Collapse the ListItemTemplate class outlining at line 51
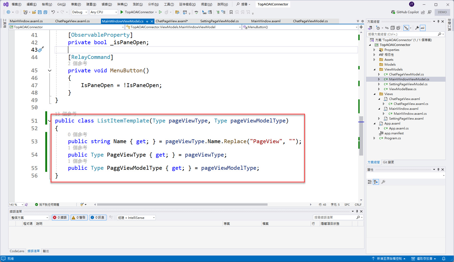The height and width of the screenshot is (262, 454). pos(50,121)
